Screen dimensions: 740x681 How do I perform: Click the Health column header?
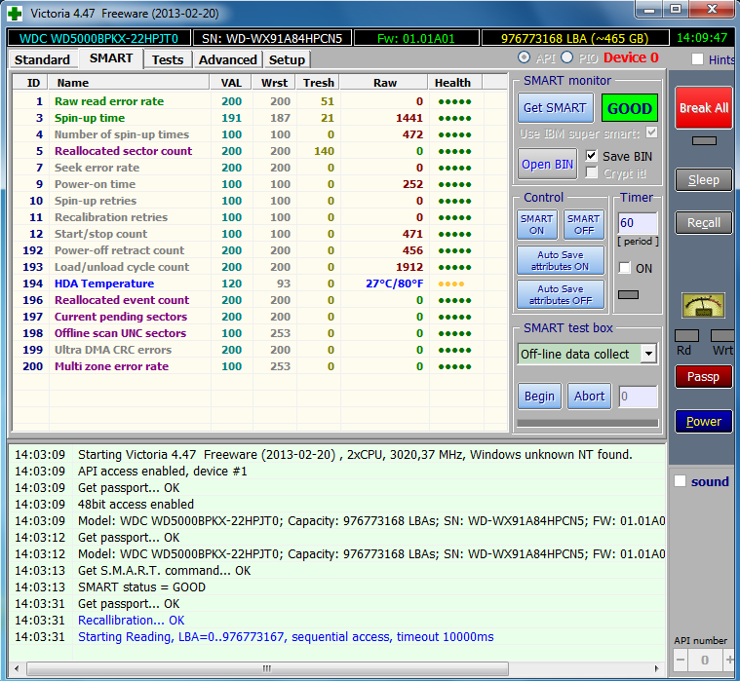coord(455,83)
